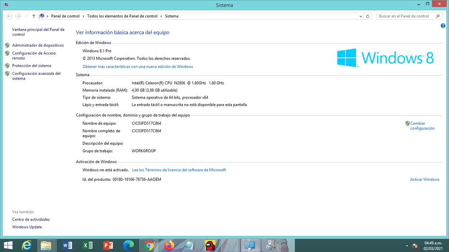Open the Windows Start button
449x252 pixels.
[8, 245]
